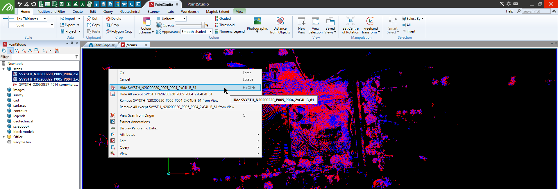This screenshot has width=558, height=189.
Task: Choose the Graded colour option
Action: coord(223,19)
